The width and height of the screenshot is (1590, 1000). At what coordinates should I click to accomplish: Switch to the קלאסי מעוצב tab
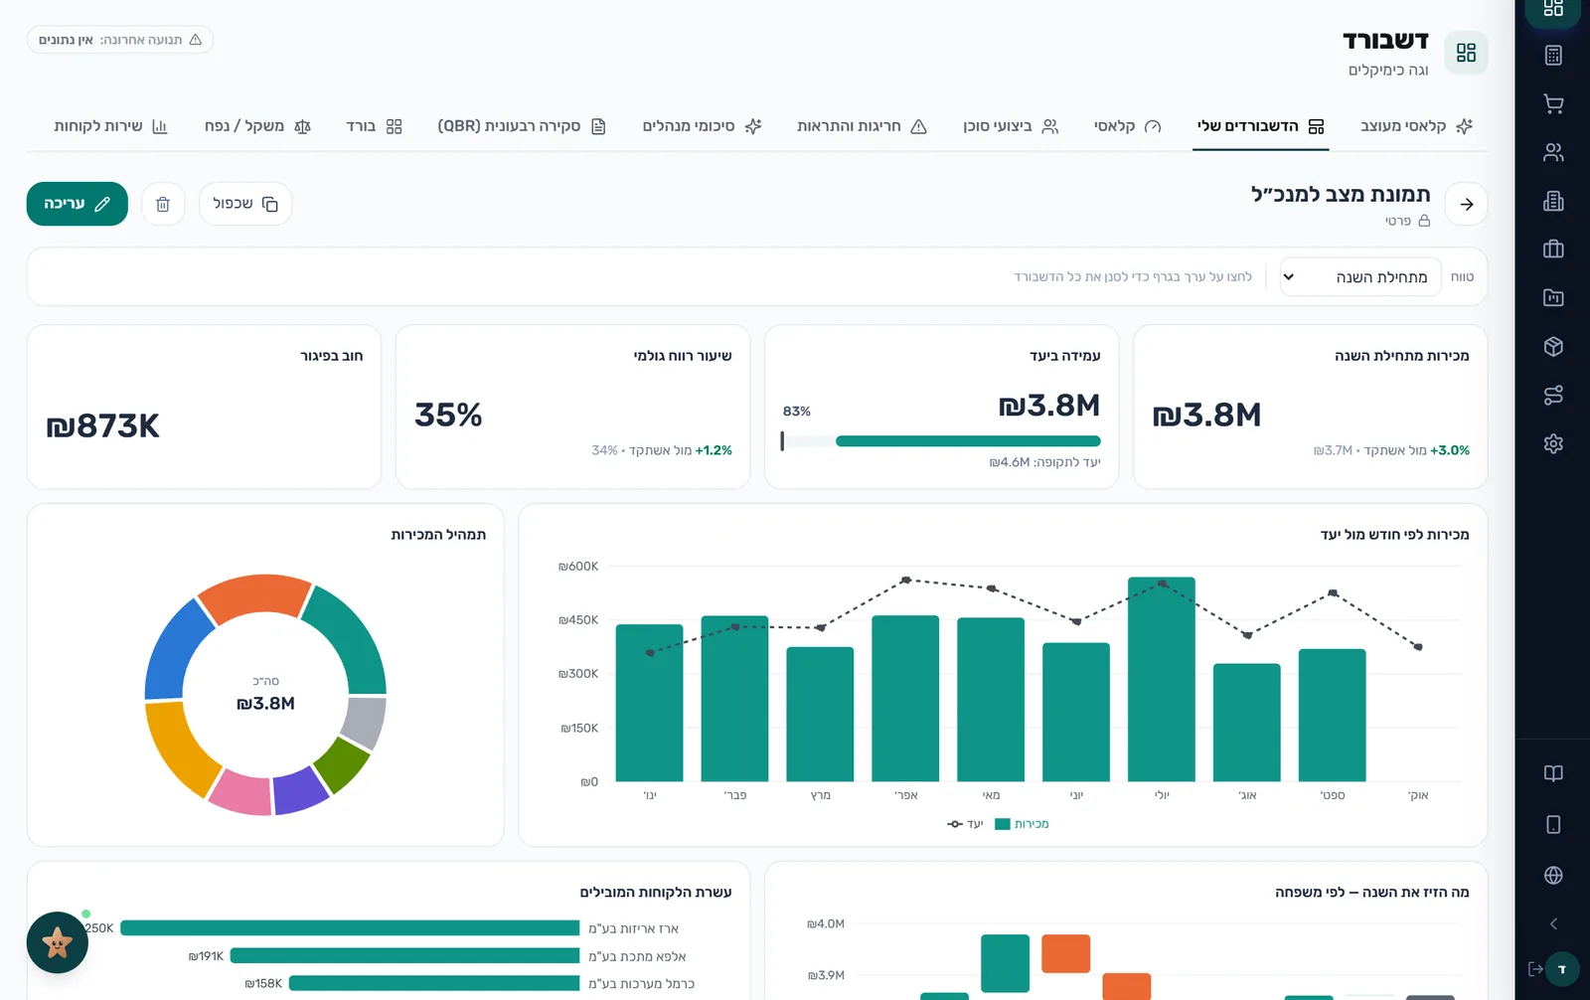(1416, 126)
